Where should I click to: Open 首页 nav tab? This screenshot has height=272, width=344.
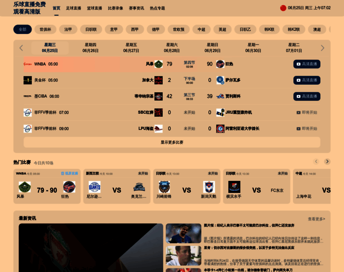point(57,8)
